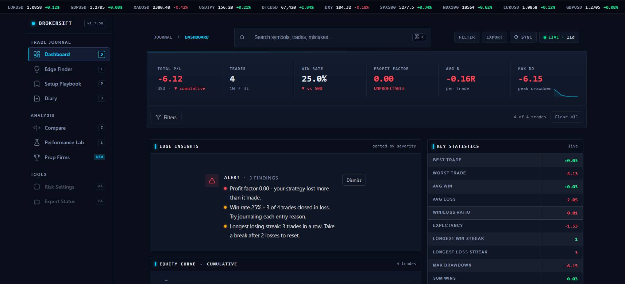Click the DXY 104.32 ticker

click(x=347, y=7)
